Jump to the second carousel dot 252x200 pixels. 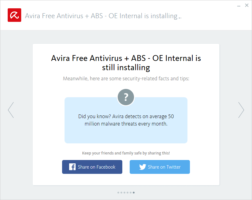point(121,192)
